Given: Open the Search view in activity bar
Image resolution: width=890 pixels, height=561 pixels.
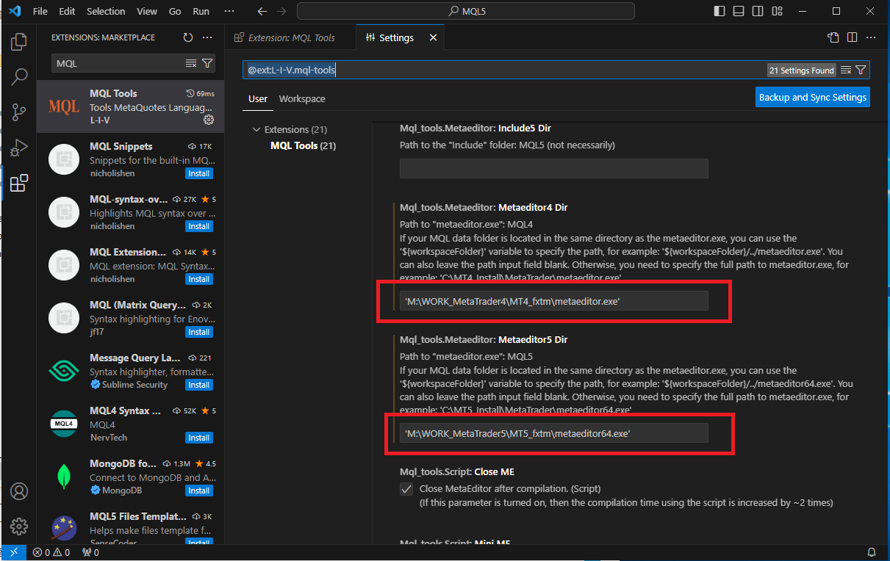Looking at the screenshot, I should (19, 76).
